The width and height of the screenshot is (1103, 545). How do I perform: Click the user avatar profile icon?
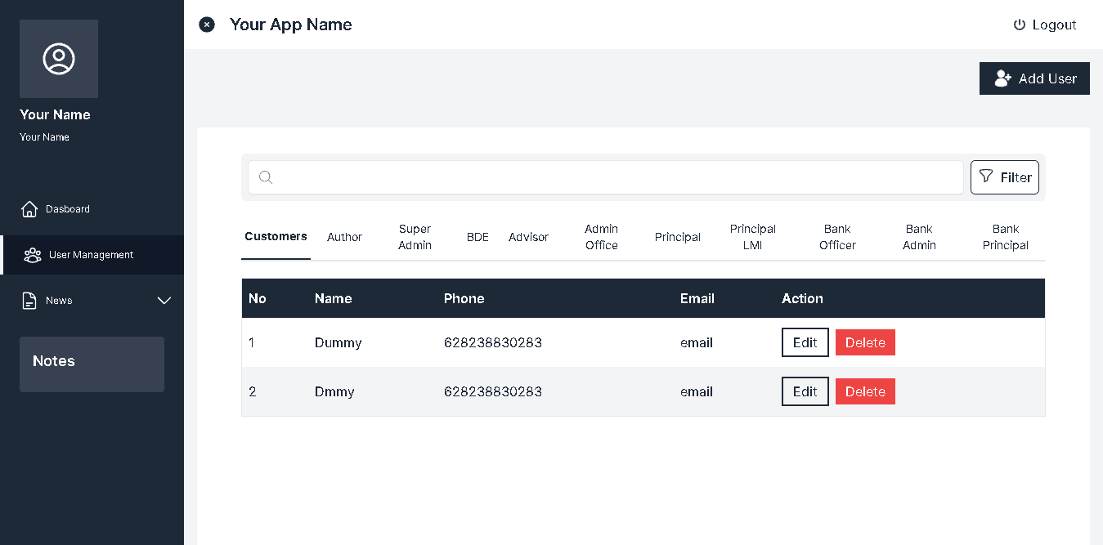59,59
